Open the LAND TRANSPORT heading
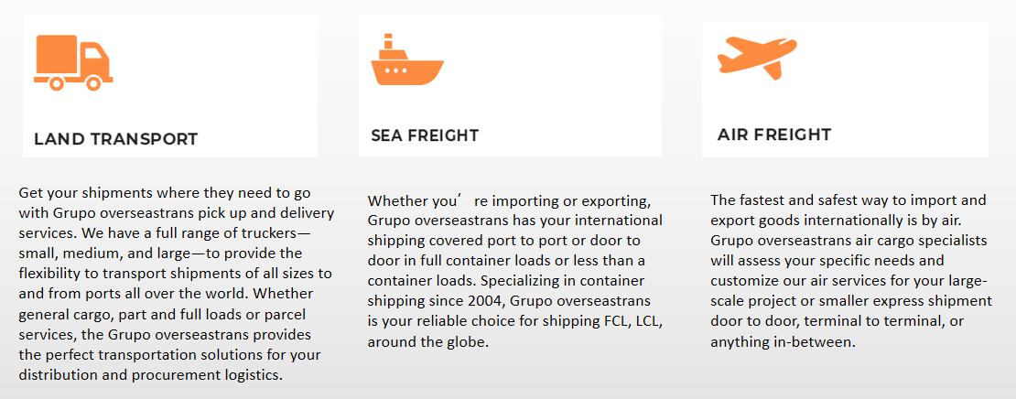This screenshot has width=1016, height=399. [116, 139]
